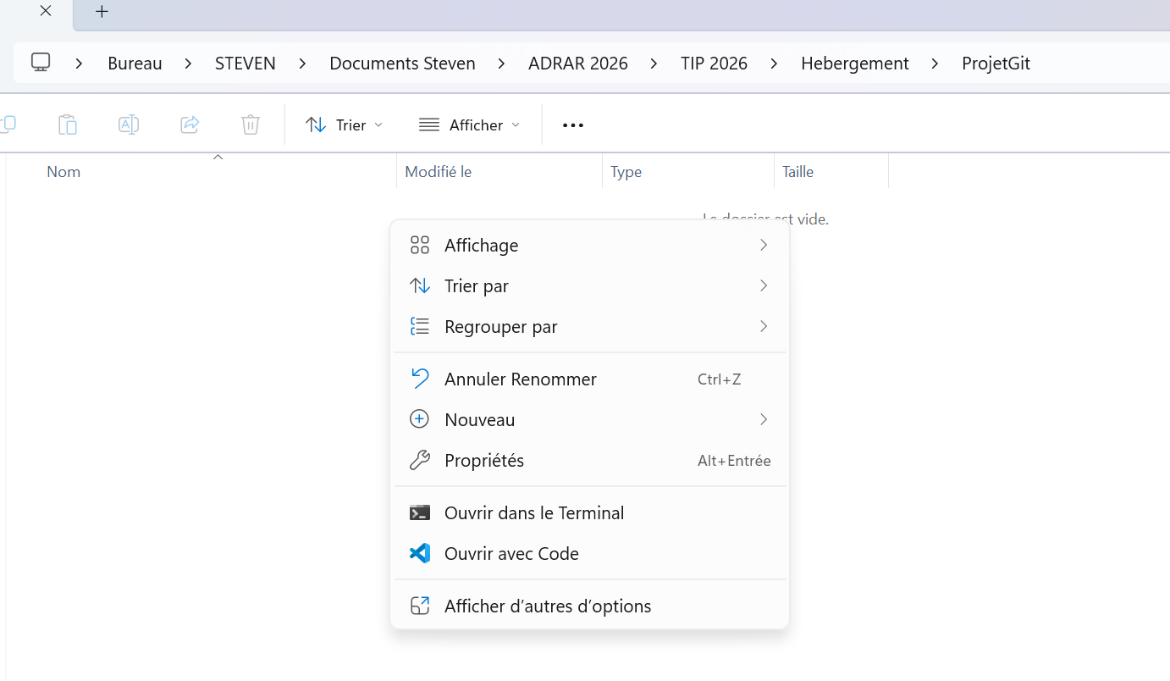Sort by the Modifié le column header
1170x681 pixels.
[499, 171]
